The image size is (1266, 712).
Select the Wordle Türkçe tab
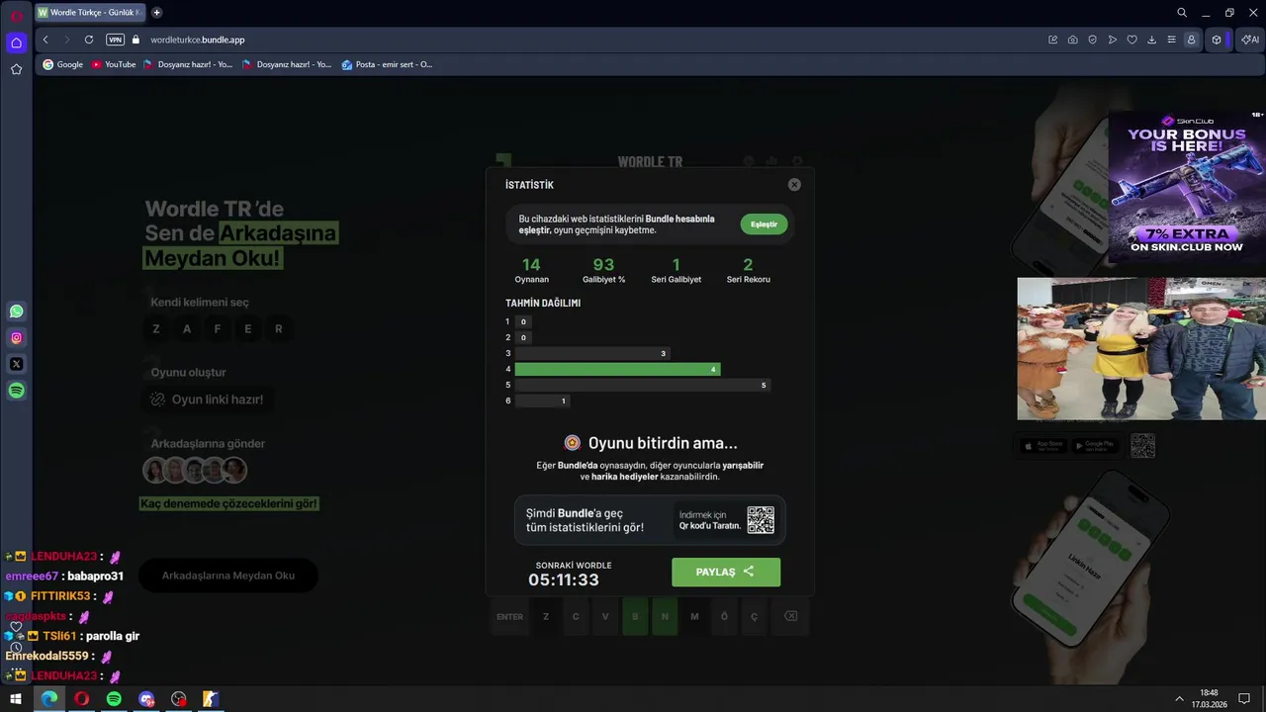(x=90, y=13)
